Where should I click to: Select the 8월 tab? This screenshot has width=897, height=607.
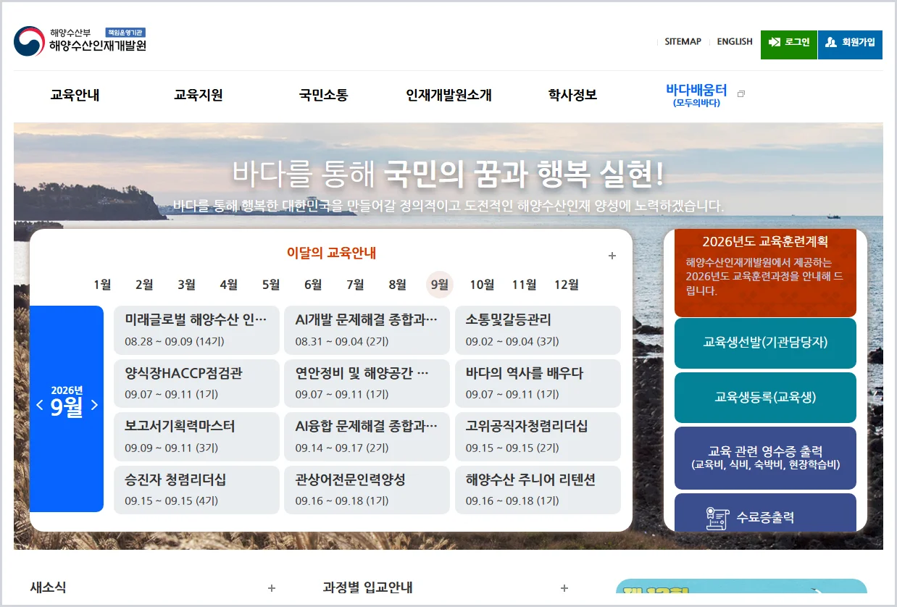point(397,285)
